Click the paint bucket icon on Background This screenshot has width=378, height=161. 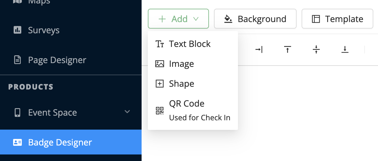(x=228, y=19)
